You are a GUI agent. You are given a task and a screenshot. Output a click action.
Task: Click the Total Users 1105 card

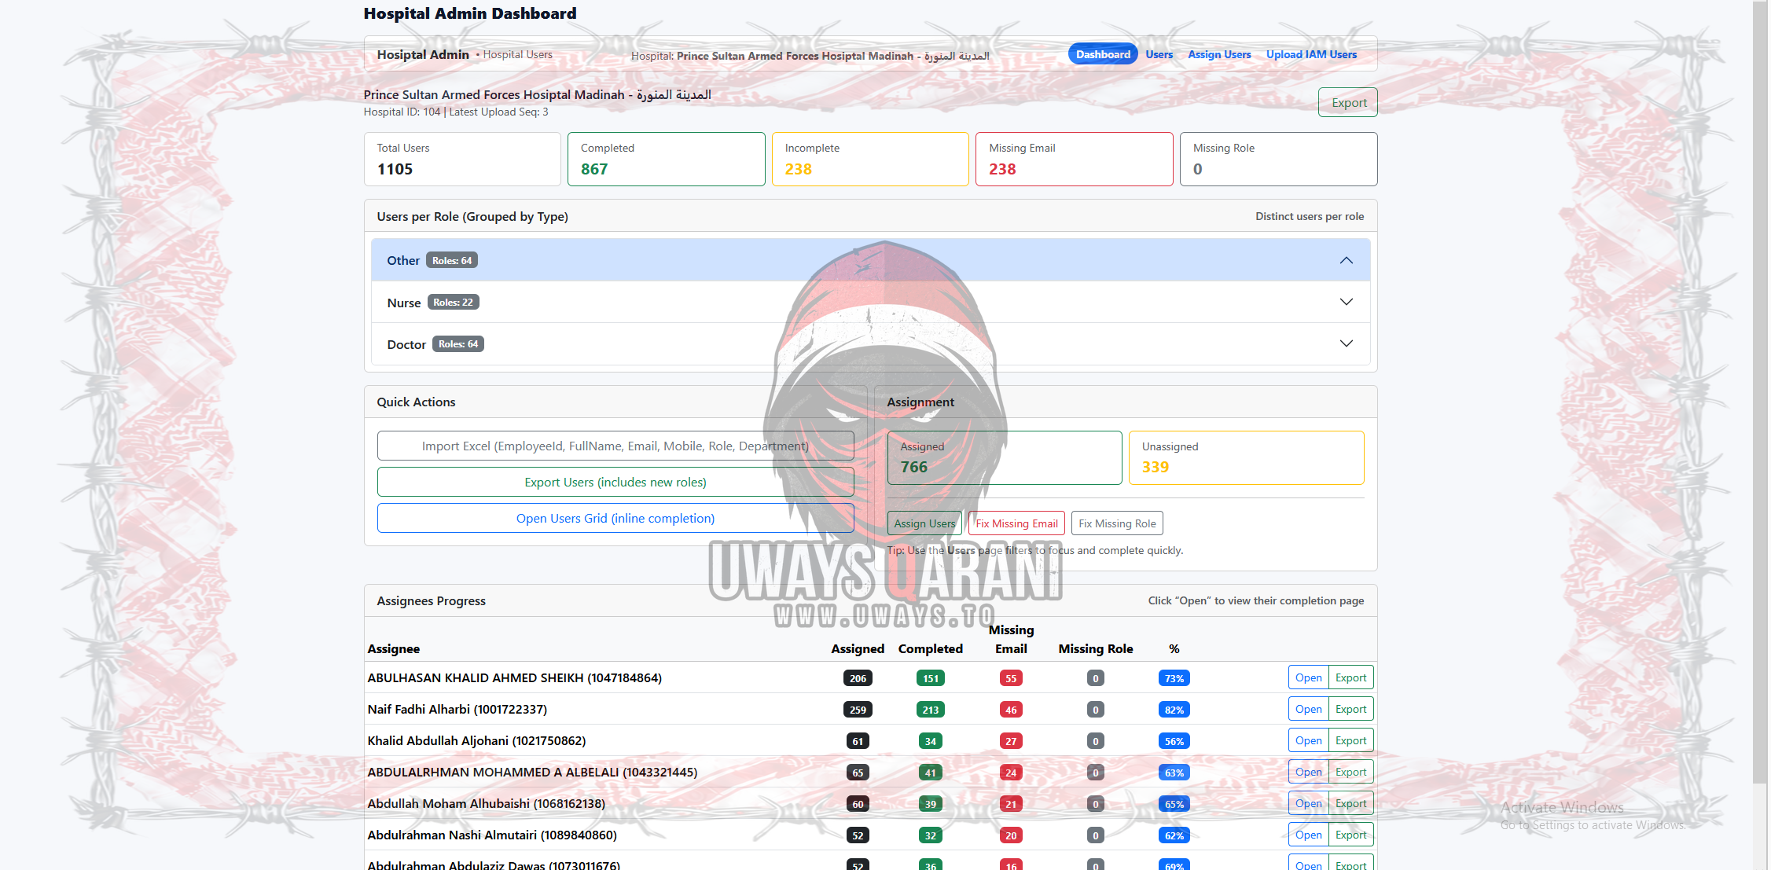tap(462, 159)
